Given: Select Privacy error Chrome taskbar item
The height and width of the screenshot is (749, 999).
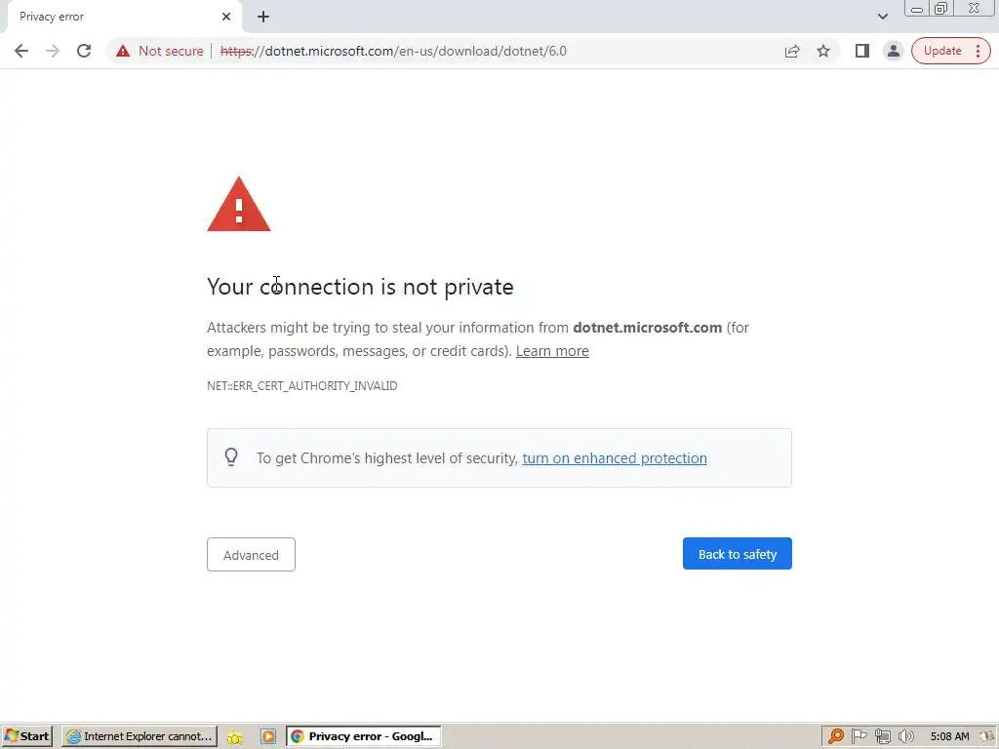Looking at the screenshot, I should [363, 736].
